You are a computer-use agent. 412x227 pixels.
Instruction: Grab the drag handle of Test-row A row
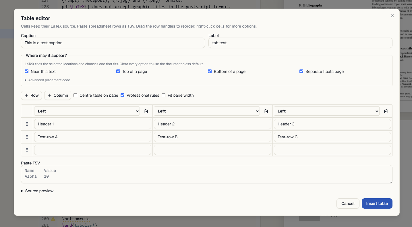point(27,137)
